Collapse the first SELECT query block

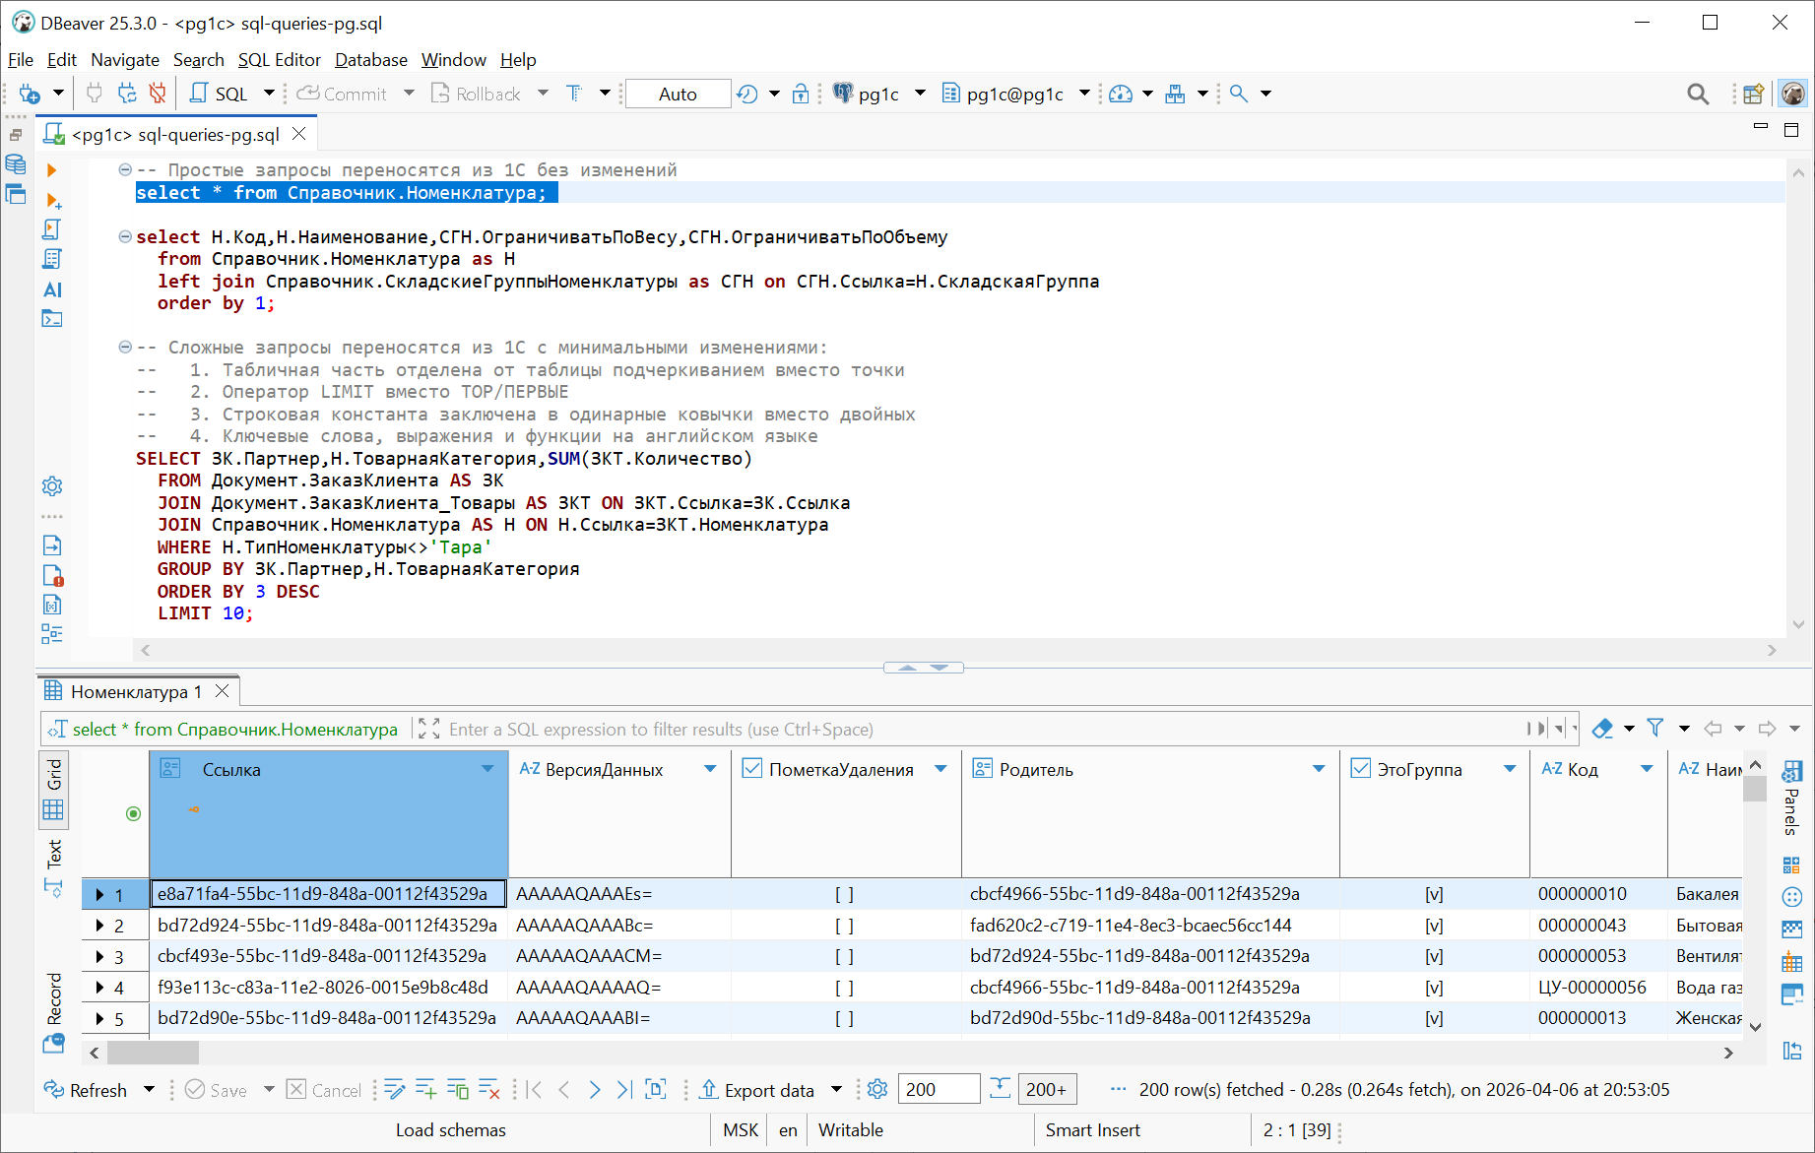pos(124,236)
